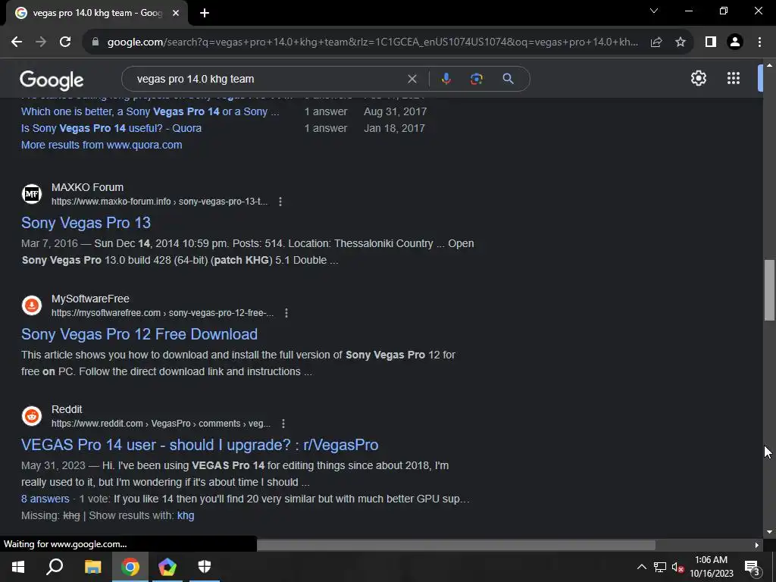This screenshot has height=582, width=776.
Task: Click the horizontal scrollbar right arrow
Action: tap(757, 545)
